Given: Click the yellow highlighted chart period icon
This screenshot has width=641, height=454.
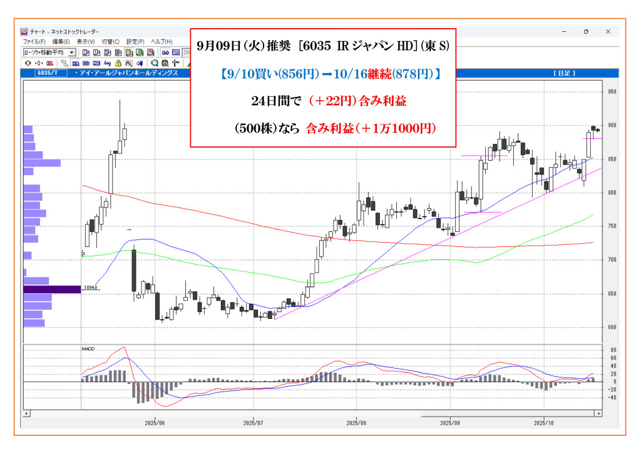Looking at the screenshot, I should tap(129, 53).
